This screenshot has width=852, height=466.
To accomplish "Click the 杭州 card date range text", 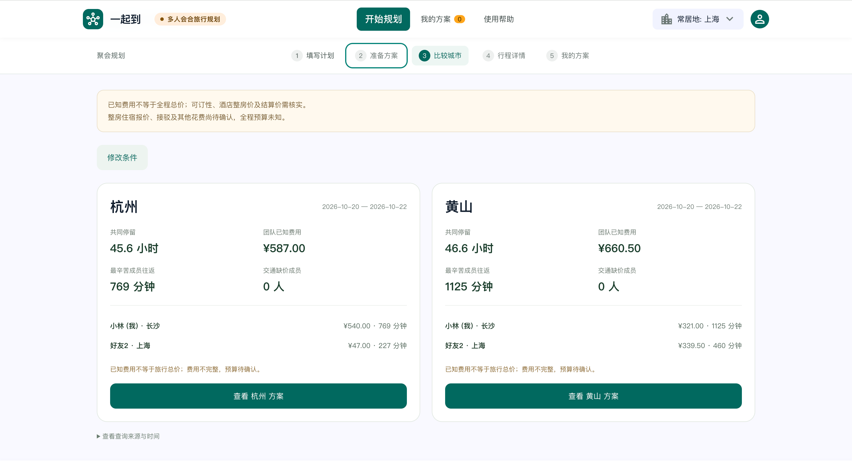I will click(364, 207).
